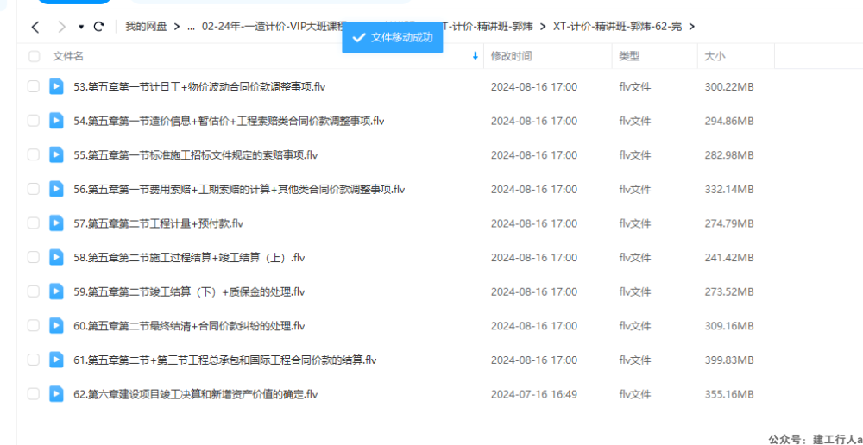Select 55.第五章第一节标准施工招标文件规定的索赔事项.flv
The height and width of the screenshot is (445, 863).
point(195,155)
